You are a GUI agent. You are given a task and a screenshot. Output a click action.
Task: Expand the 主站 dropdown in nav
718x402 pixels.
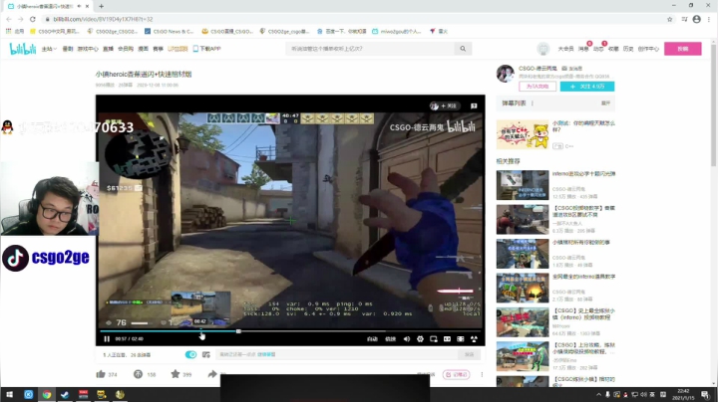coord(49,49)
